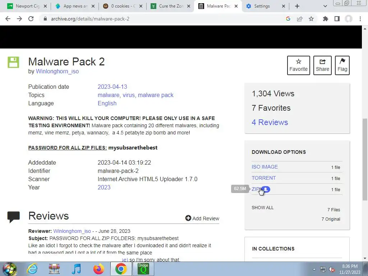
Task: Open the Chrome profile avatar
Action: (349, 19)
